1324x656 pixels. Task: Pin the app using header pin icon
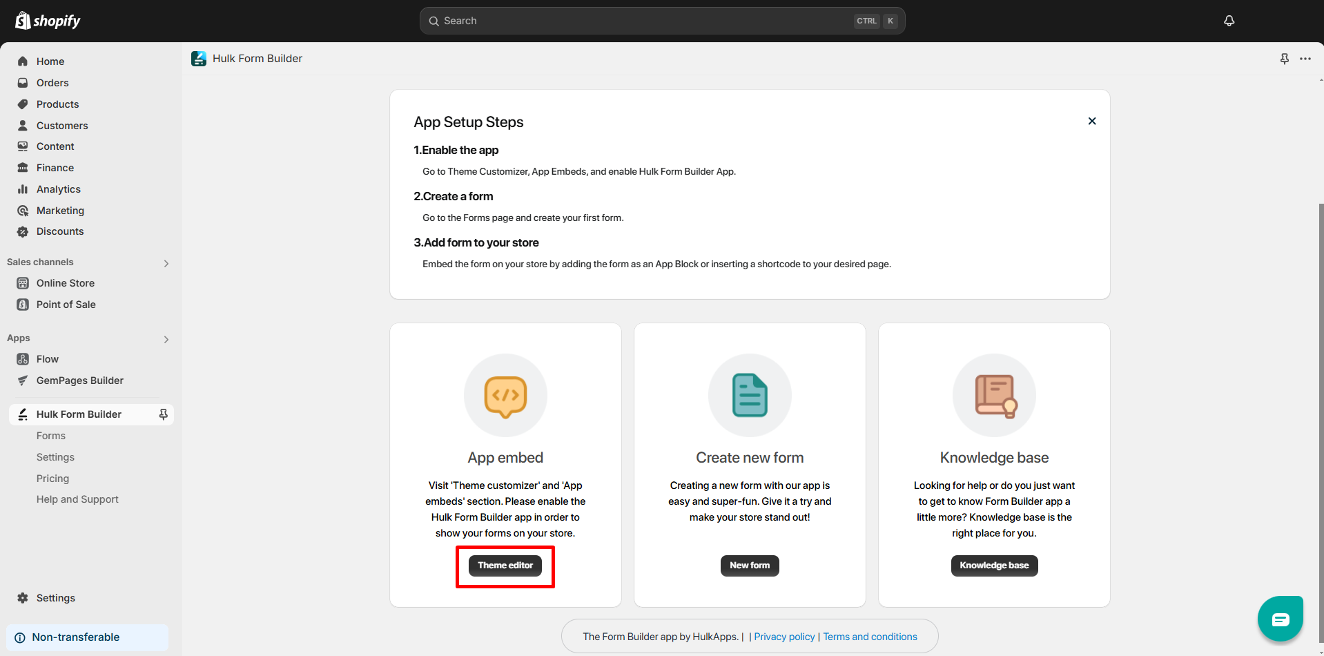[x=1284, y=59]
